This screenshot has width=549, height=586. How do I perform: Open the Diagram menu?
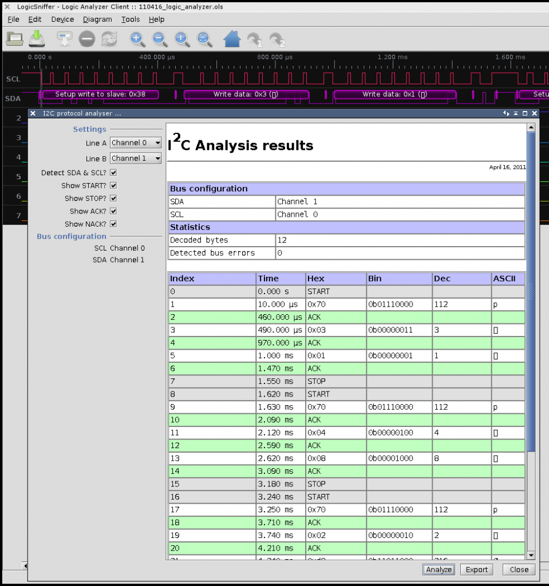(97, 19)
